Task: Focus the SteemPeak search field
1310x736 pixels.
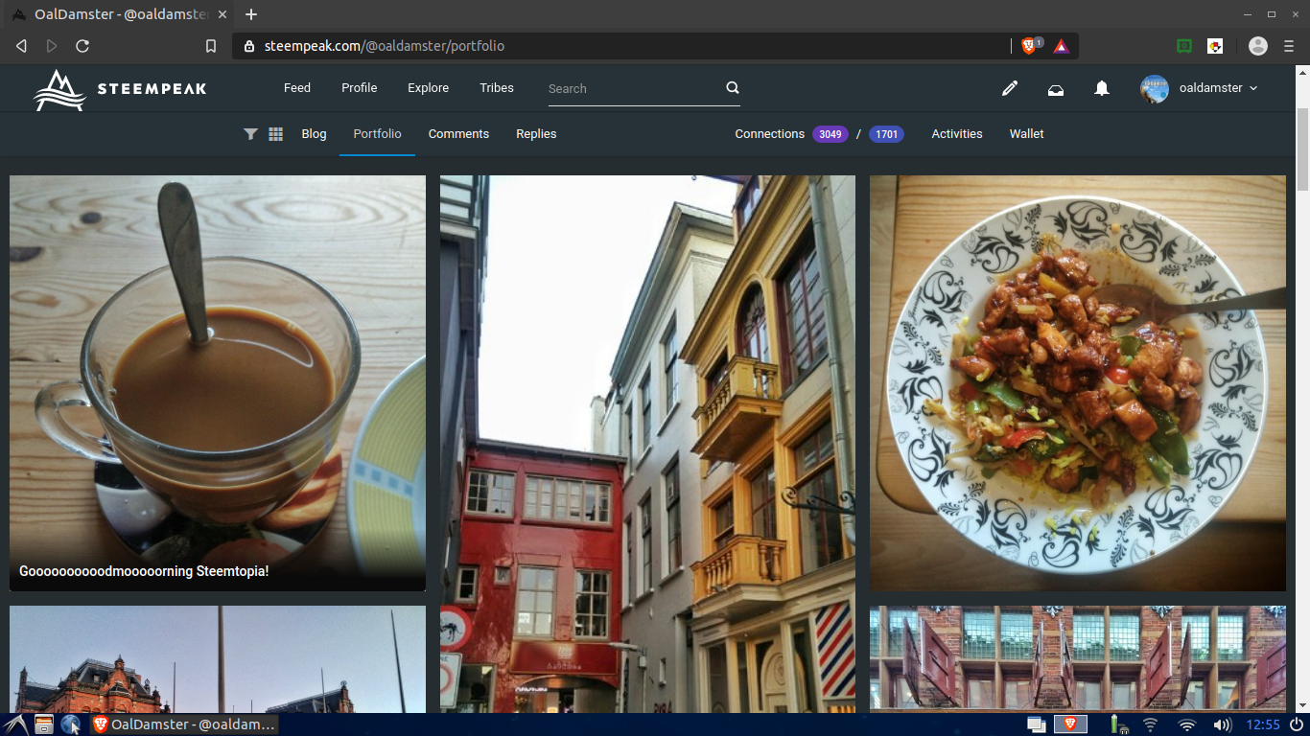Action: [x=635, y=88]
